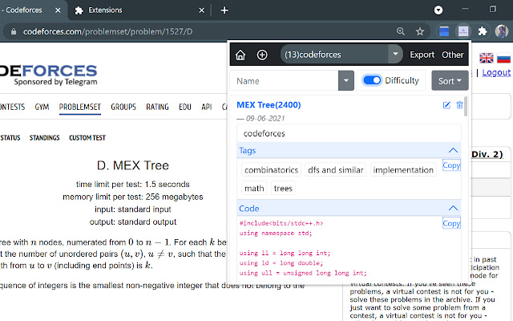Switch site language to Russian flag
The image size is (513, 321).
503,58
